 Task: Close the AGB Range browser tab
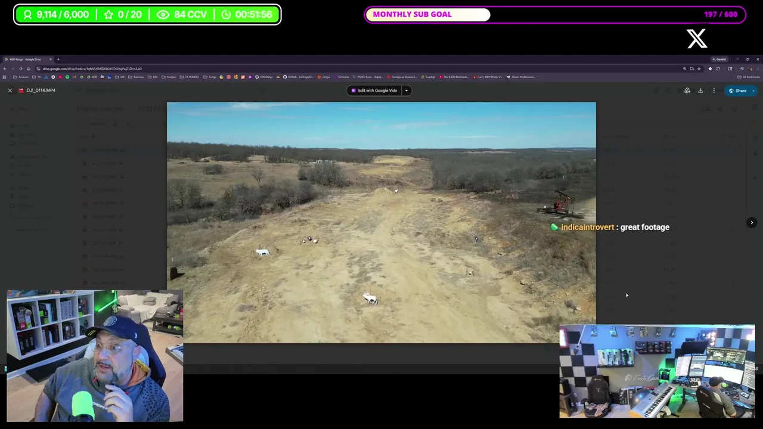point(51,59)
